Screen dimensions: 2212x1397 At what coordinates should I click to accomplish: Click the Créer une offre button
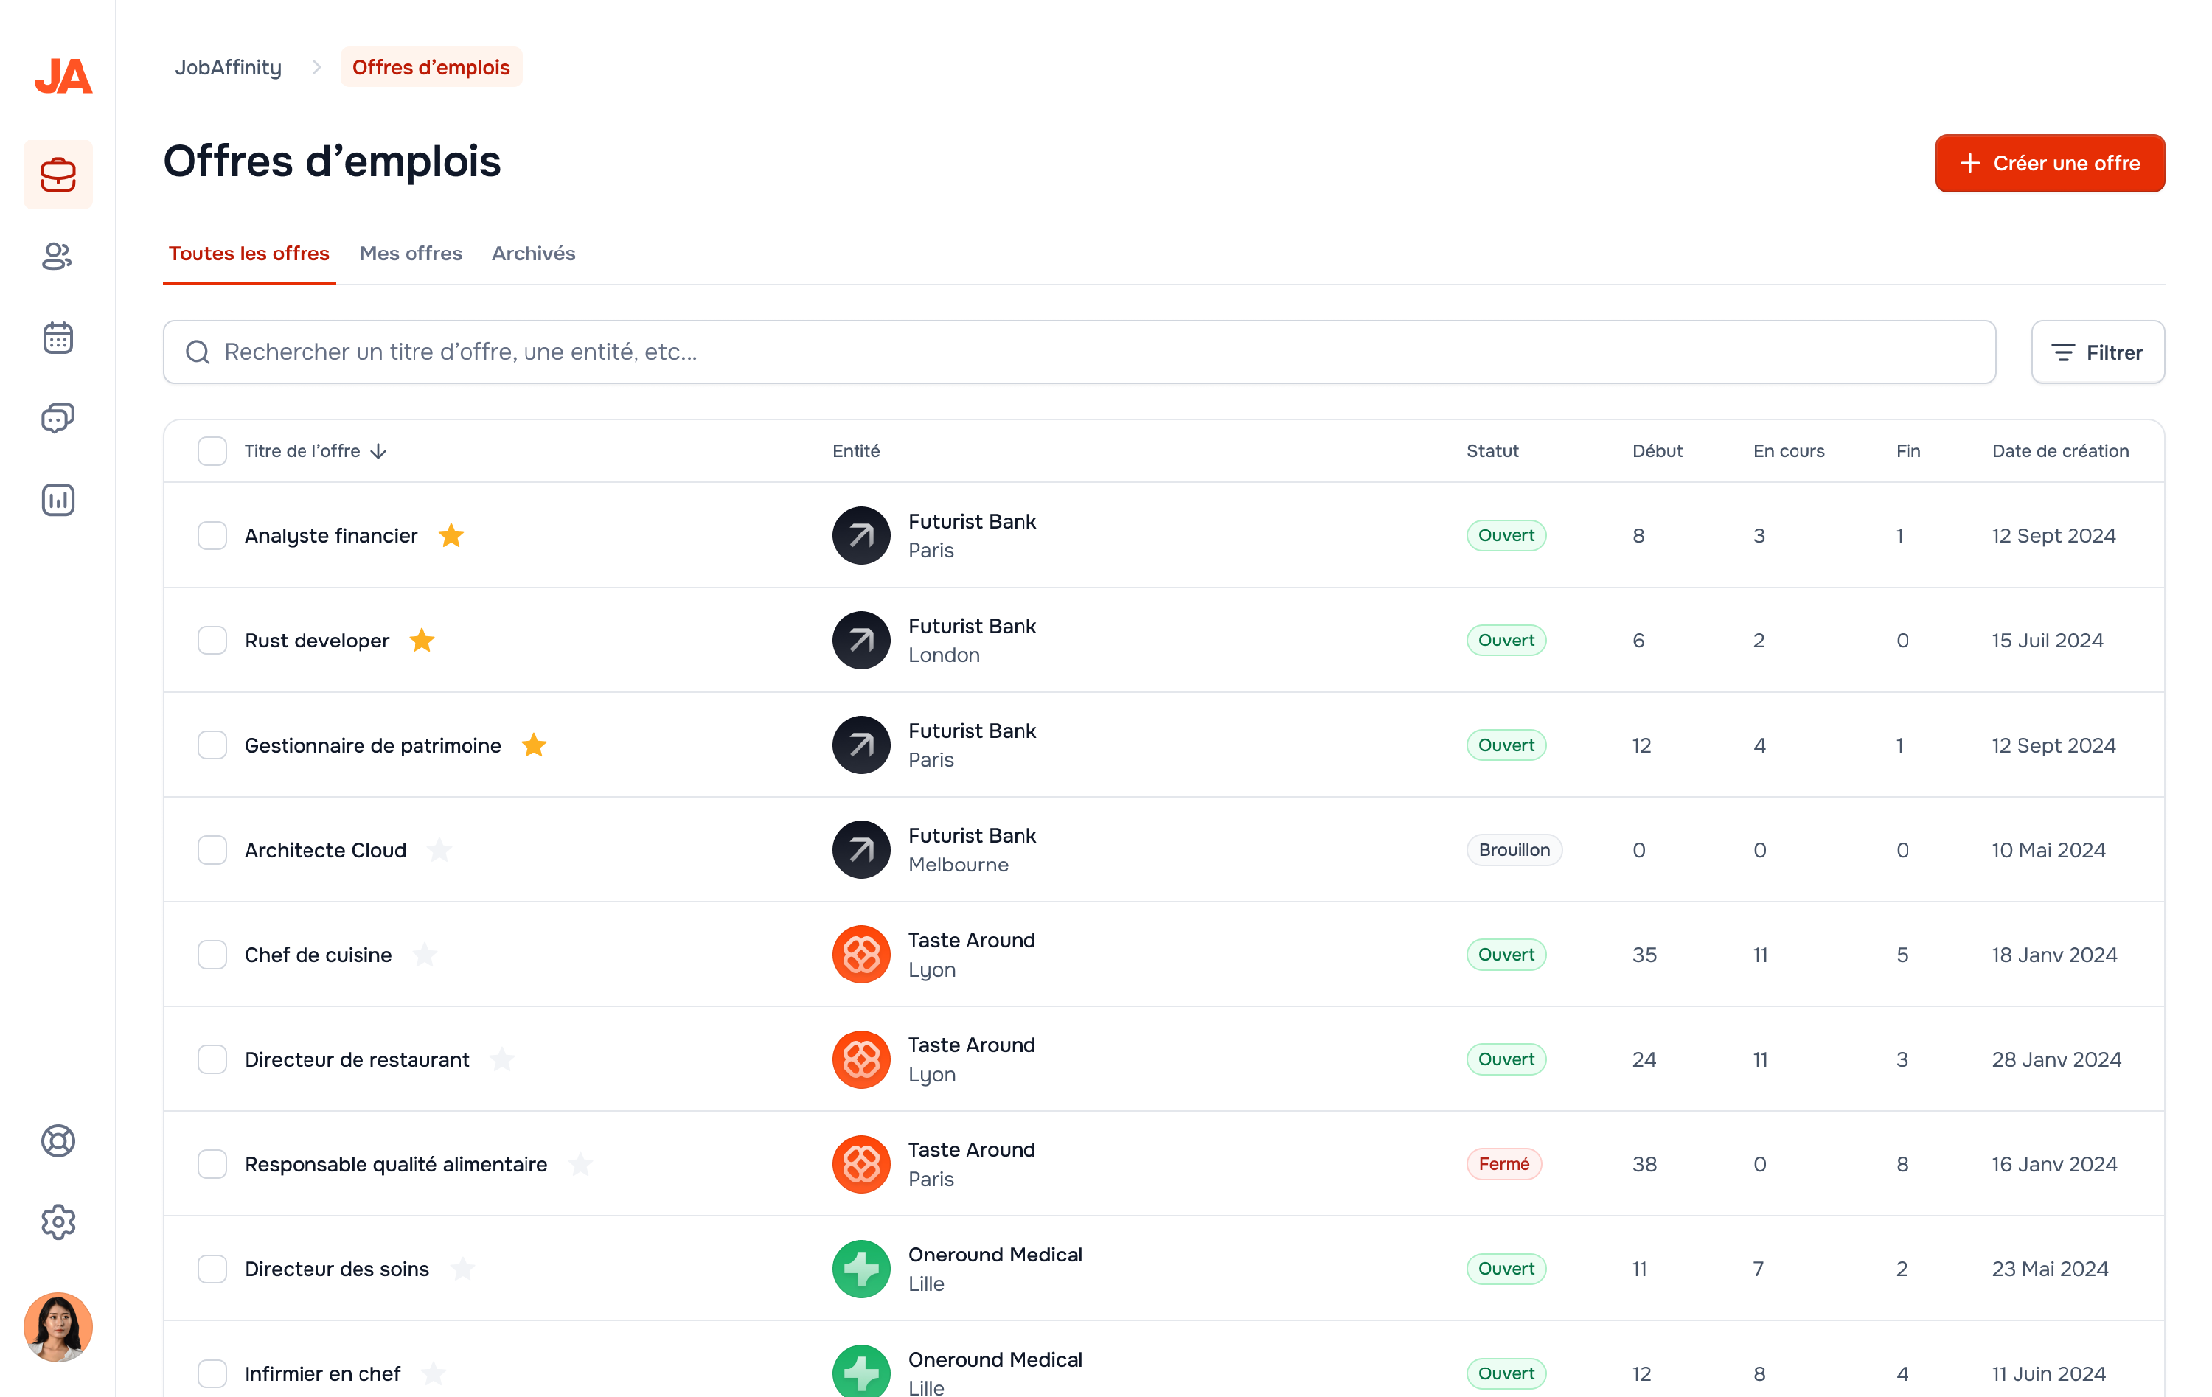(2049, 164)
